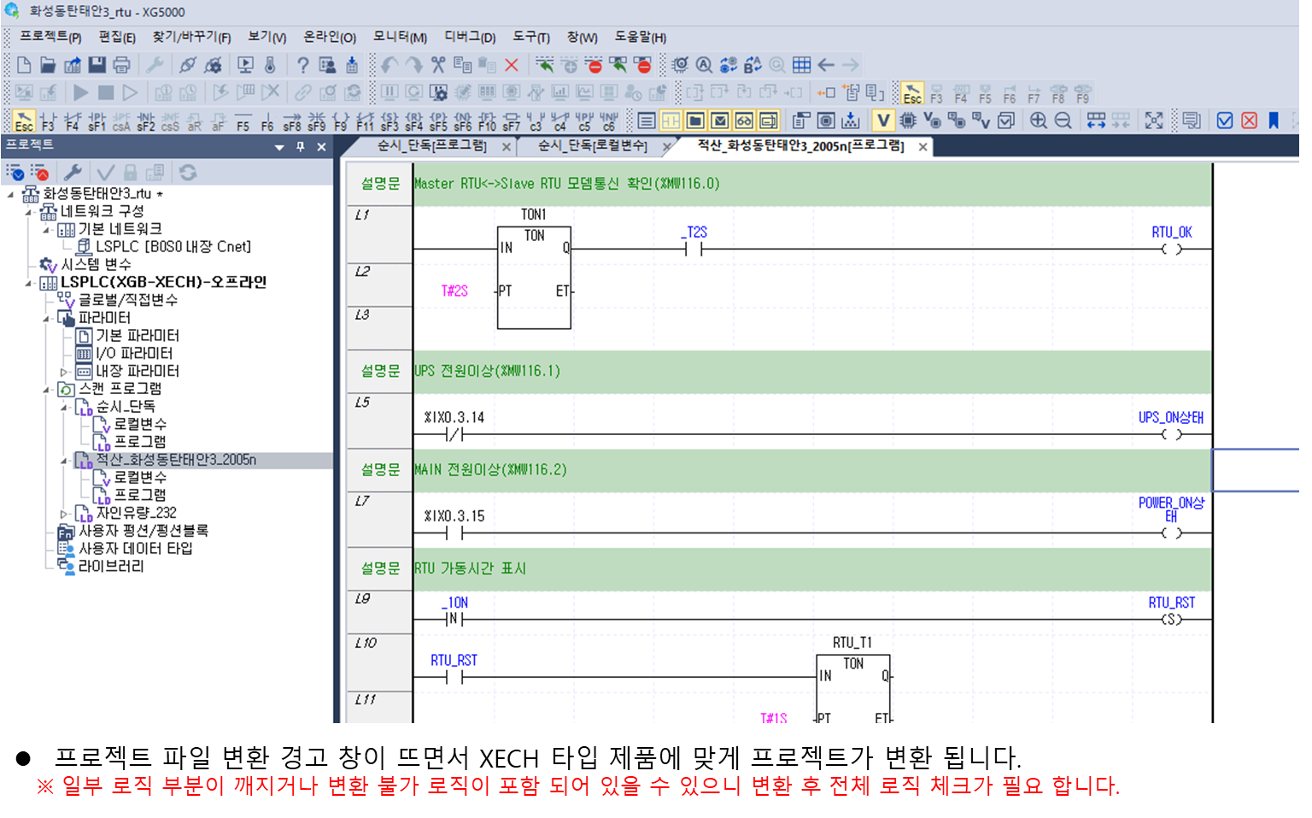Viewport: 1312px width, 818px height.
Task: Toggle the V variable view button
Action: click(x=883, y=121)
